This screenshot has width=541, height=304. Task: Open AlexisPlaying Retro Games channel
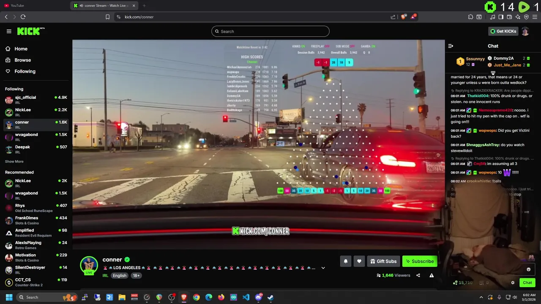[36, 245]
